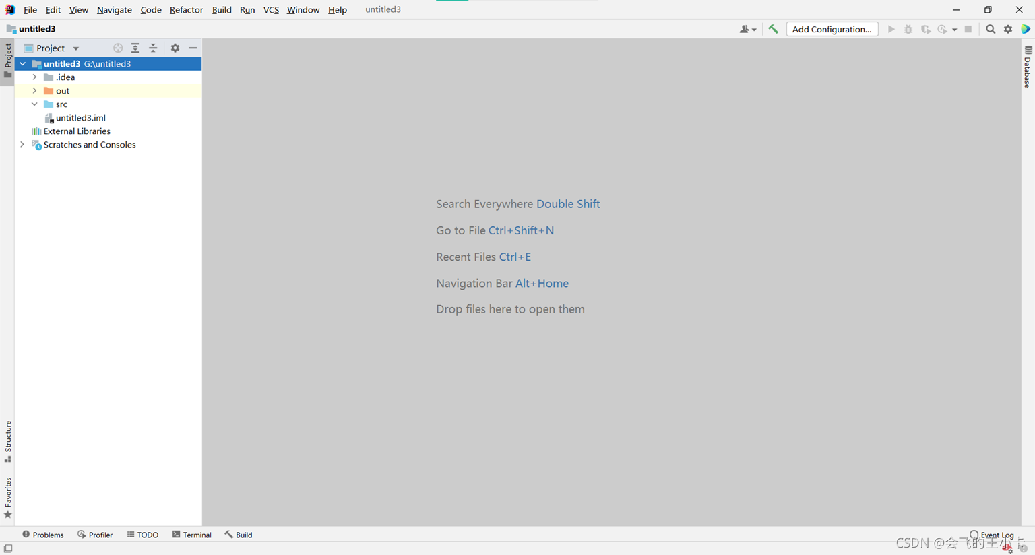Expand the out folder

tap(35, 91)
